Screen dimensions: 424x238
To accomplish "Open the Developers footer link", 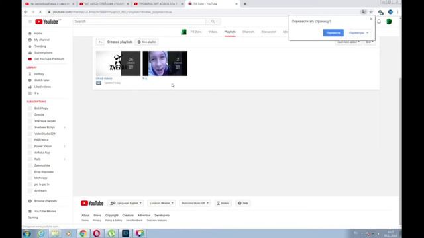I will pos(162,216).
